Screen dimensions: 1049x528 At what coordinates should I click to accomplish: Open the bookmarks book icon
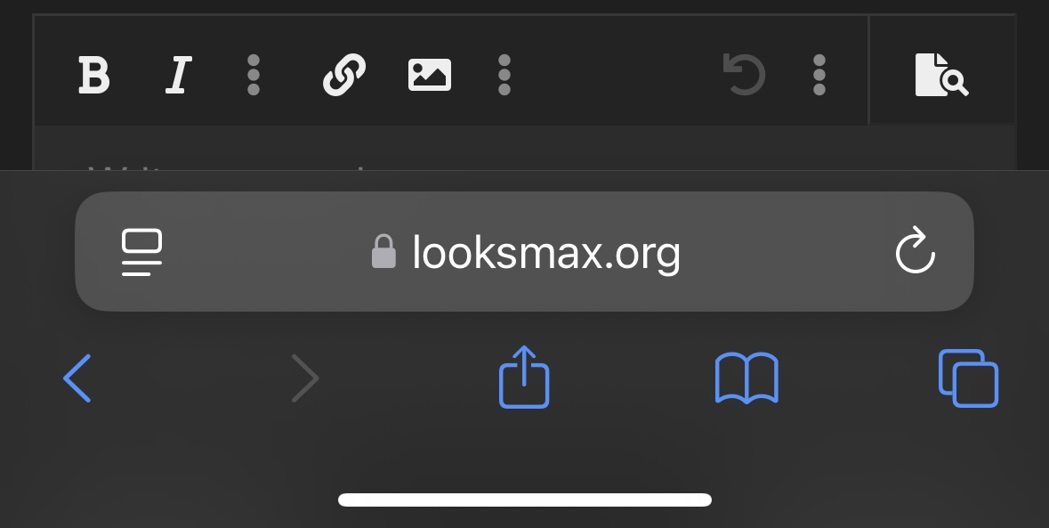pyautogui.click(x=746, y=378)
